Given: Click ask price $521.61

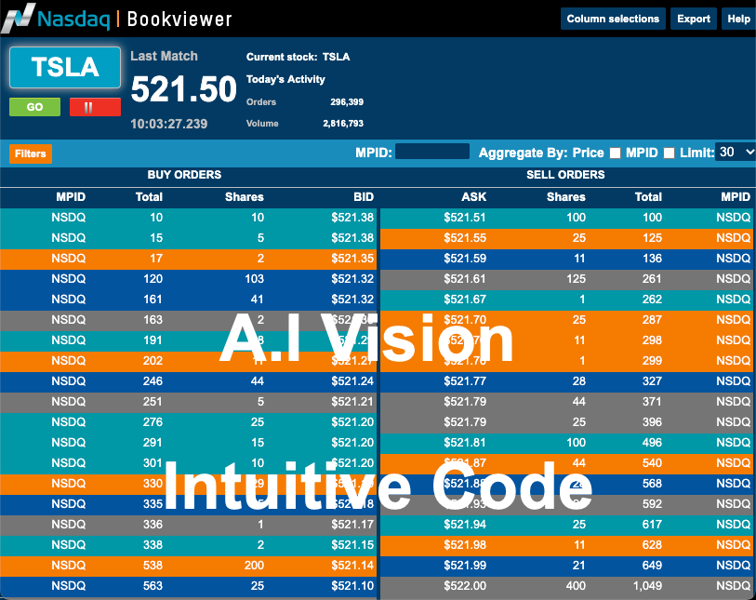Looking at the screenshot, I should coord(465,279).
